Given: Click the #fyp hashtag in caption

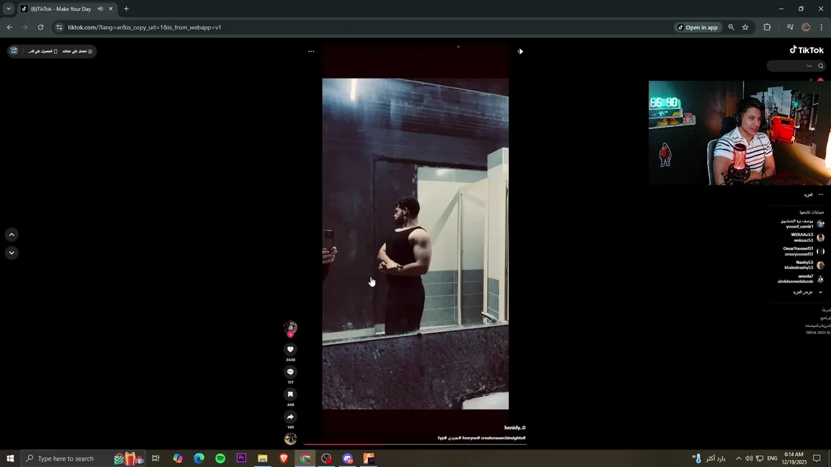Looking at the screenshot, I should [442, 438].
